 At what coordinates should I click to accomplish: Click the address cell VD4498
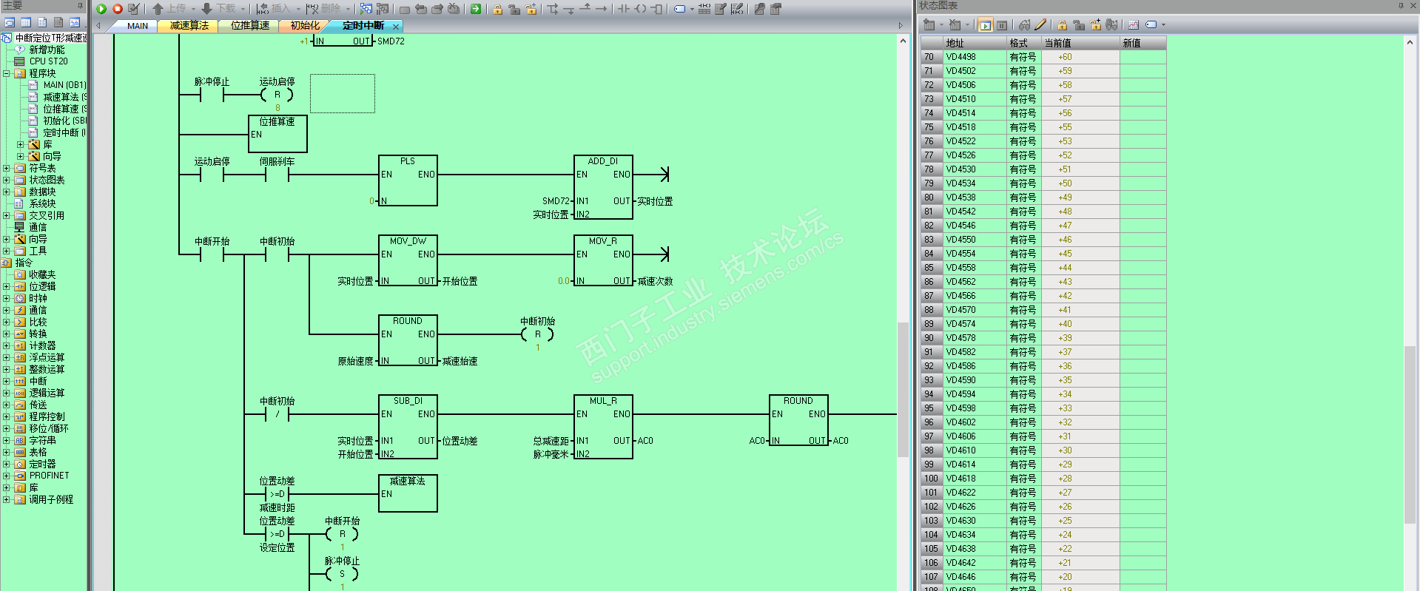(975, 57)
